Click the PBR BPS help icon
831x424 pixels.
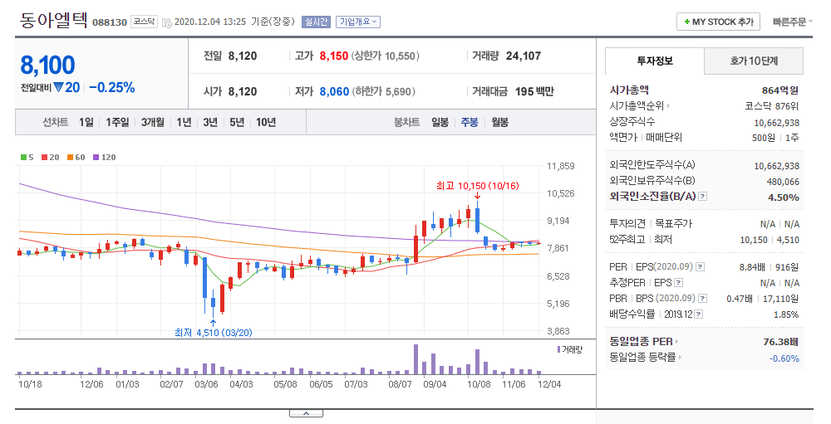click(703, 299)
